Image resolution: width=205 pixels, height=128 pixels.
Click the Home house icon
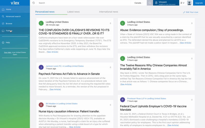[x=3, y=9]
